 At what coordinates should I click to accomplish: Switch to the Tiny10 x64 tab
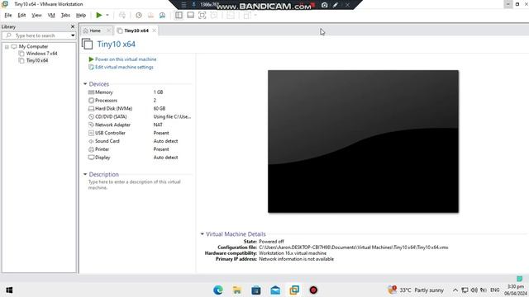[x=136, y=31]
